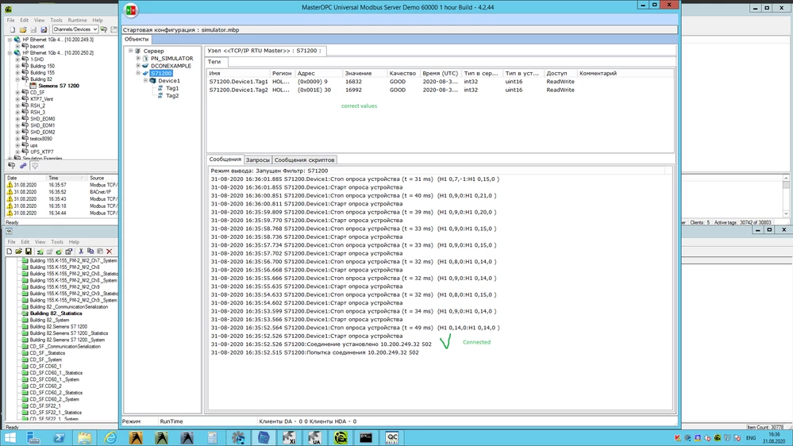Open the gear application taskbar icon
The width and height of the screenshot is (793, 446).
coord(238,438)
